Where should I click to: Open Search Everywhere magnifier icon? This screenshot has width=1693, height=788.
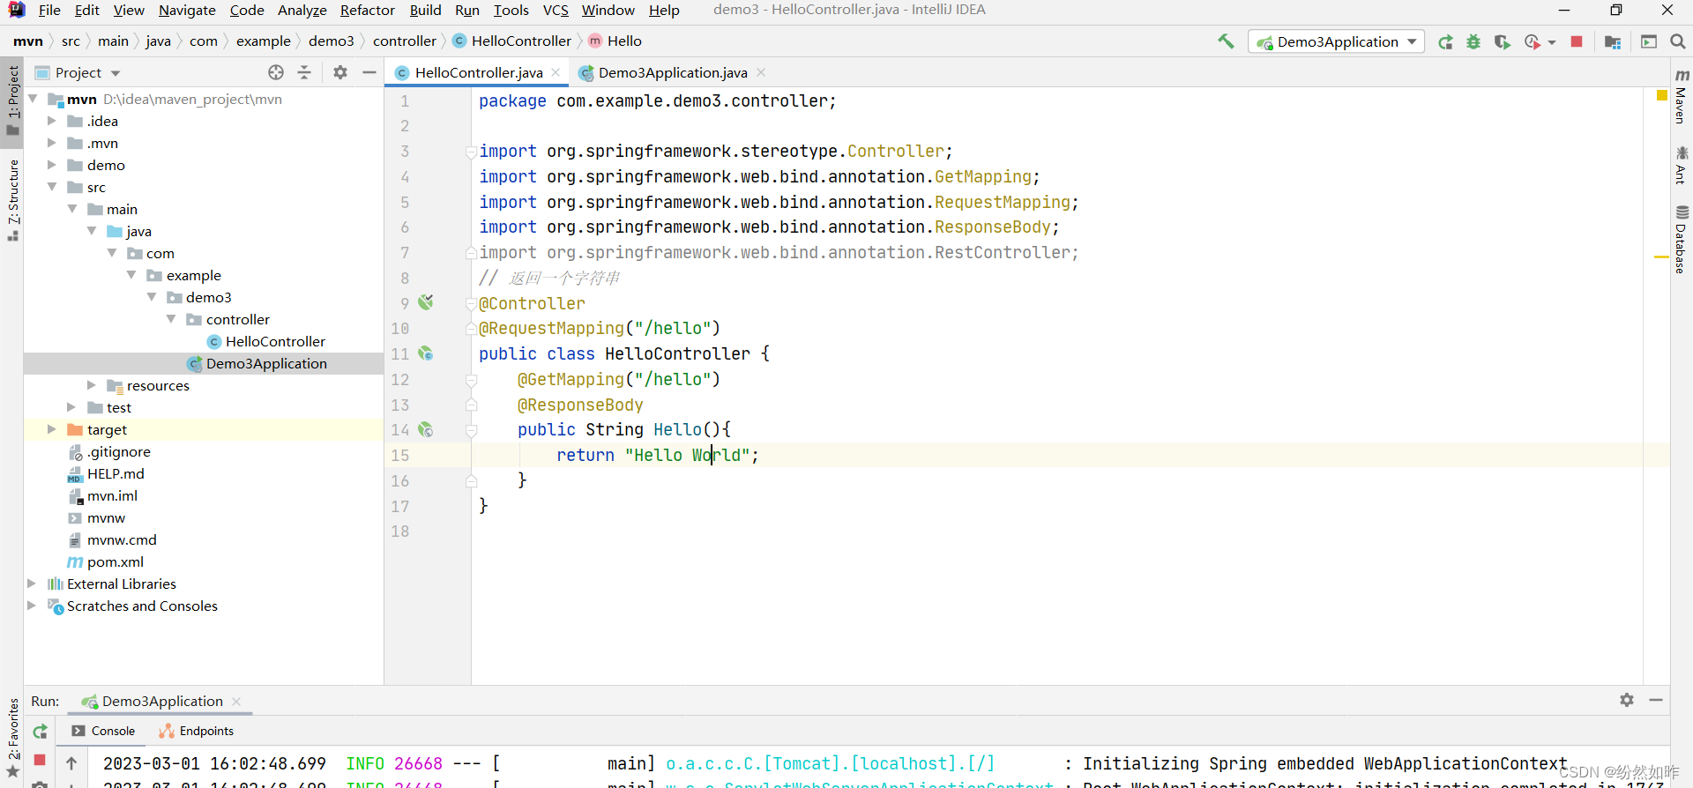click(x=1678, y=41)
